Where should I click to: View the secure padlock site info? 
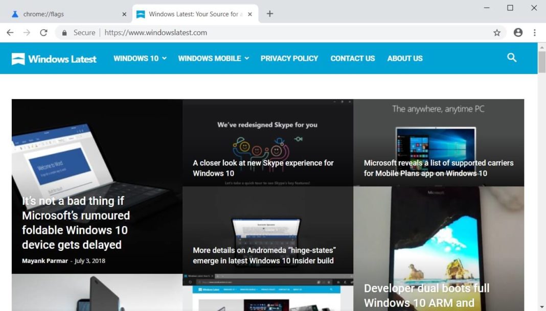[x=64, y=33]
